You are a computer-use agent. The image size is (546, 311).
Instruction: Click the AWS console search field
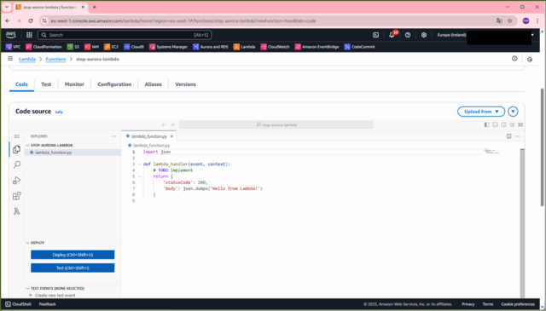(125, 35)
